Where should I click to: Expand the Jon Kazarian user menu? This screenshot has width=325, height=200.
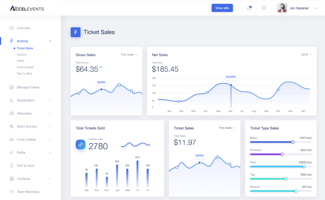coord(315,8)
